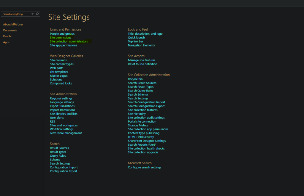Open People and groups settings
Viewport: 304px width, 196px height.
pyautogui.click(x=62, y=34)
